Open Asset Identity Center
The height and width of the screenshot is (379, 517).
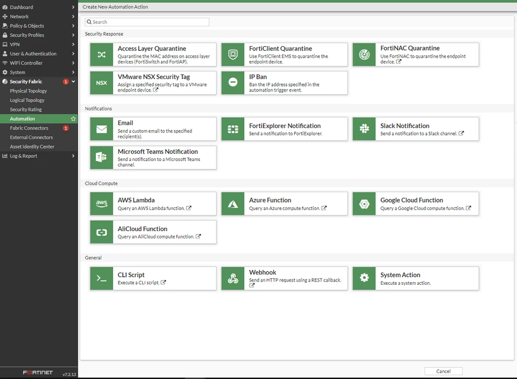click(x=32, y=146)
